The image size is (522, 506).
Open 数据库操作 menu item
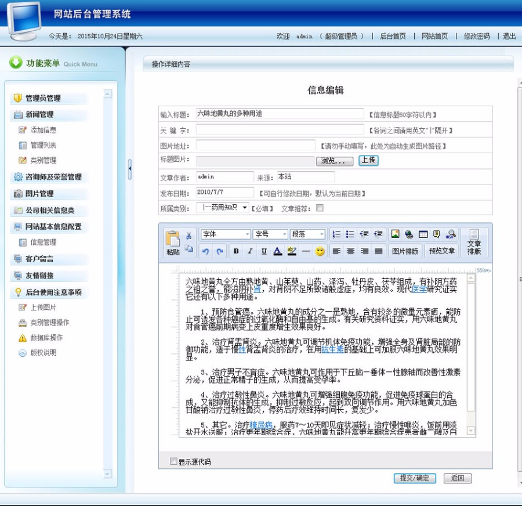[x=46, y=338]
